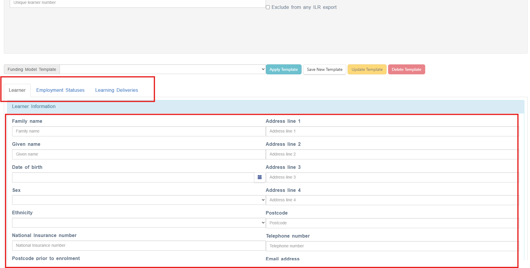Click the Date of birth text field
This screenshot has height=268, width=530.
click(133, 177)
